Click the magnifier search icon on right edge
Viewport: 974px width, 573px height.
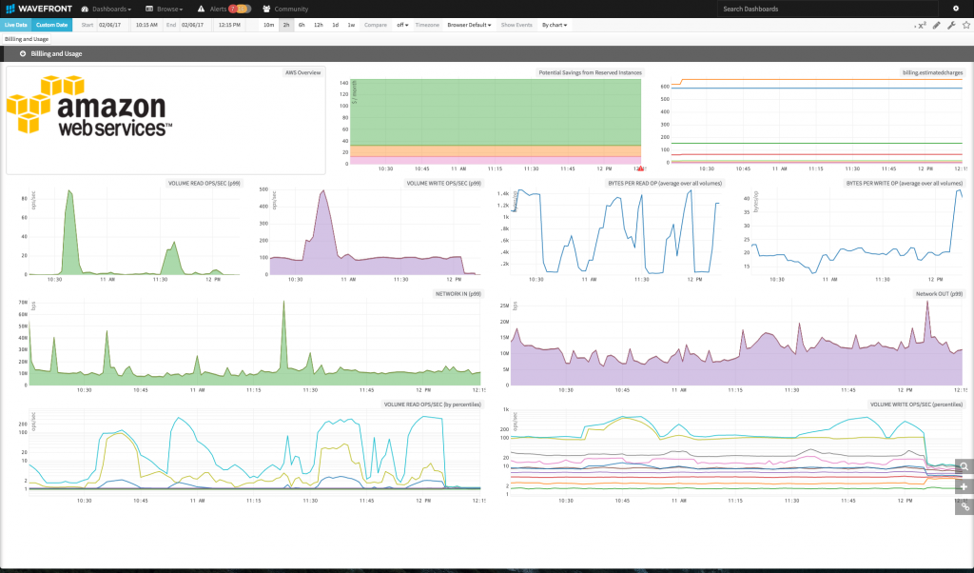(x=964, y=466)
